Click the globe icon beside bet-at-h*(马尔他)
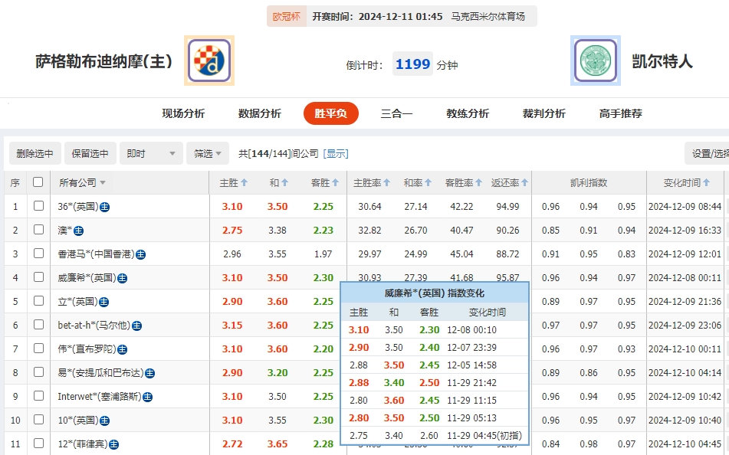The width and height of the screenshot is (729, 455). (137, 326)
